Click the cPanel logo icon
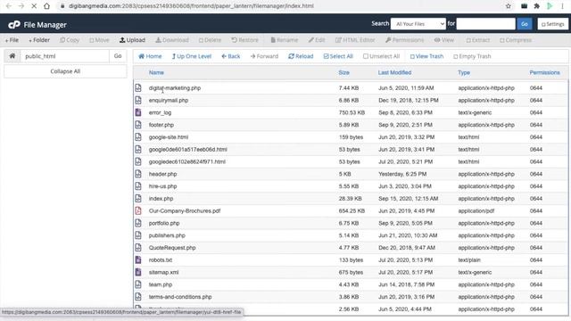This screenshot has height=321, width=571. coord(14,24)
